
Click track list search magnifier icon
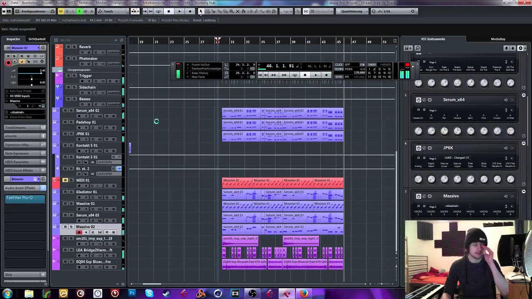click(121, 40)
